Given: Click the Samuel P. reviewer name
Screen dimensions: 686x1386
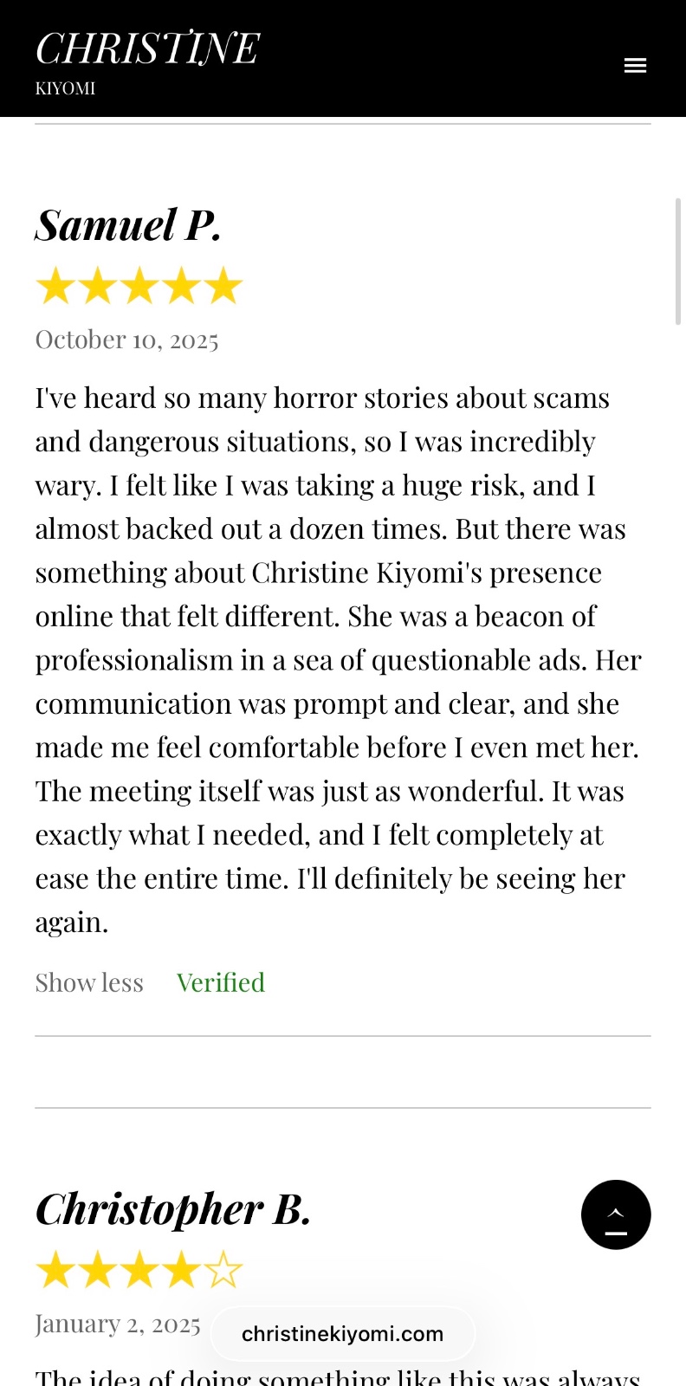Looking at the screenshot, I should (x=128, y=225).
